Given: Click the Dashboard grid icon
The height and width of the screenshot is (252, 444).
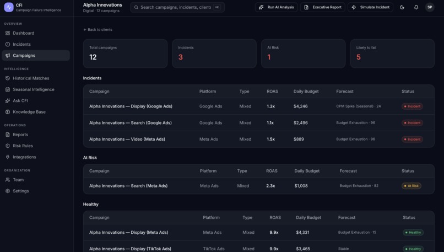Looking at the screenshot, I should [8, 33].
